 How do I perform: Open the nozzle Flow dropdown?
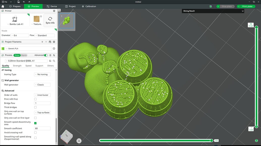45,35
